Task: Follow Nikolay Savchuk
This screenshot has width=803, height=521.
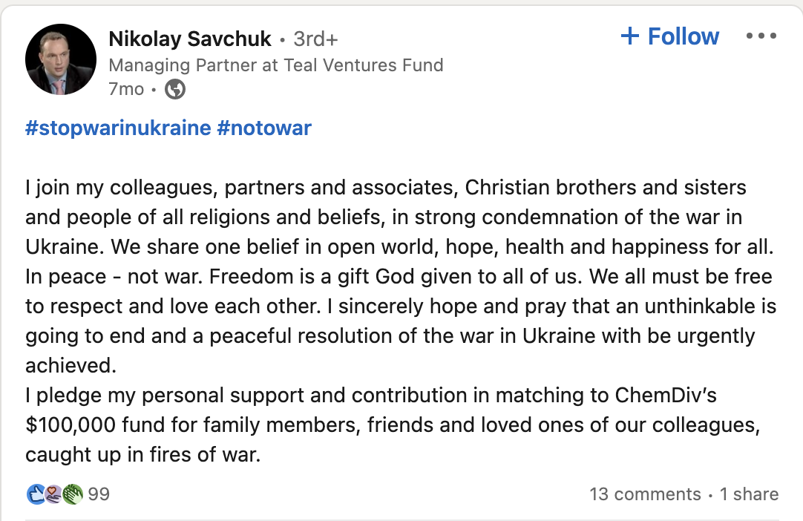Action: [669, 36]
